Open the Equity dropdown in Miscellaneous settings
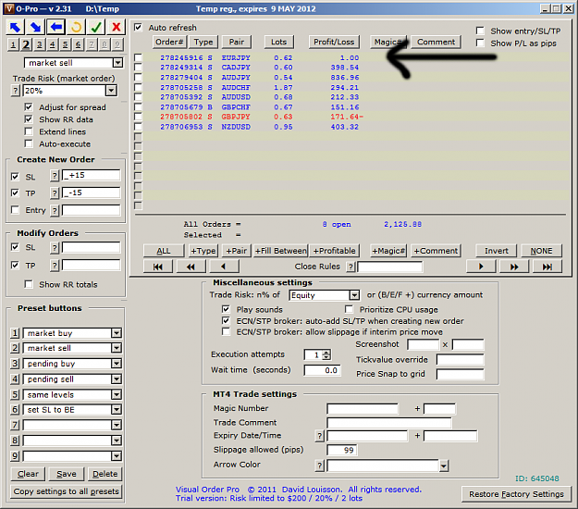The width and height of the screenshot is (578, 509). (354, 295)
